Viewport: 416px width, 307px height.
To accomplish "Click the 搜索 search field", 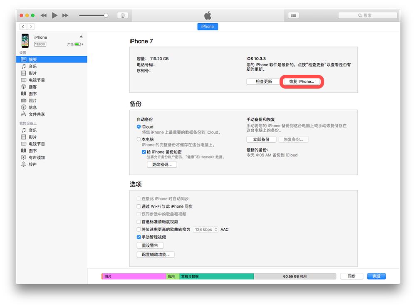I will 367,15.
